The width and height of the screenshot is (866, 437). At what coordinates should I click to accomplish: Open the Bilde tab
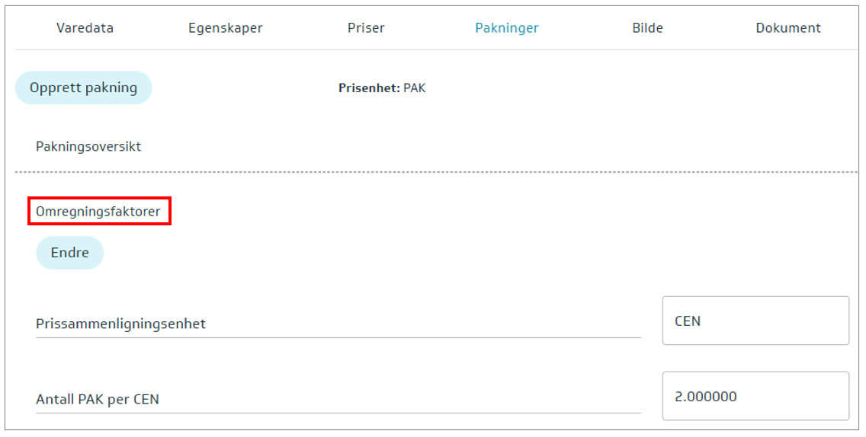pyautogui.click(x=647, y=28)
